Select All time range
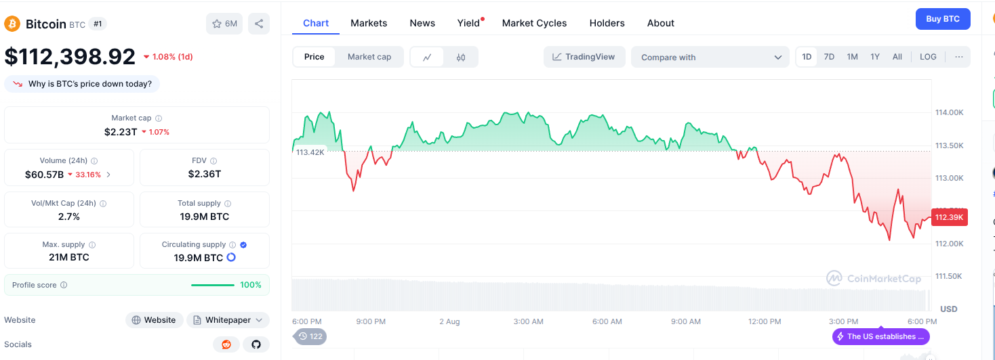The width and height of the screenshot is (995, 360). point(897,57)
